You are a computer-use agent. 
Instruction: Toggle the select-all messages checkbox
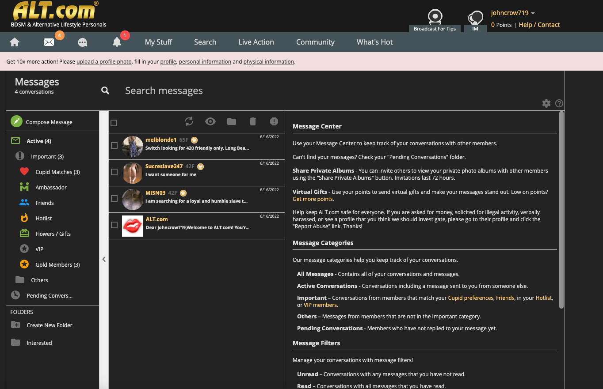pos(114,123)
